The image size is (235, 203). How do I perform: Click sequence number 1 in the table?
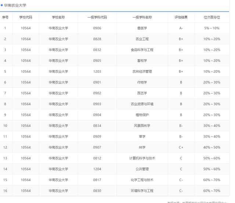(5, 28)
